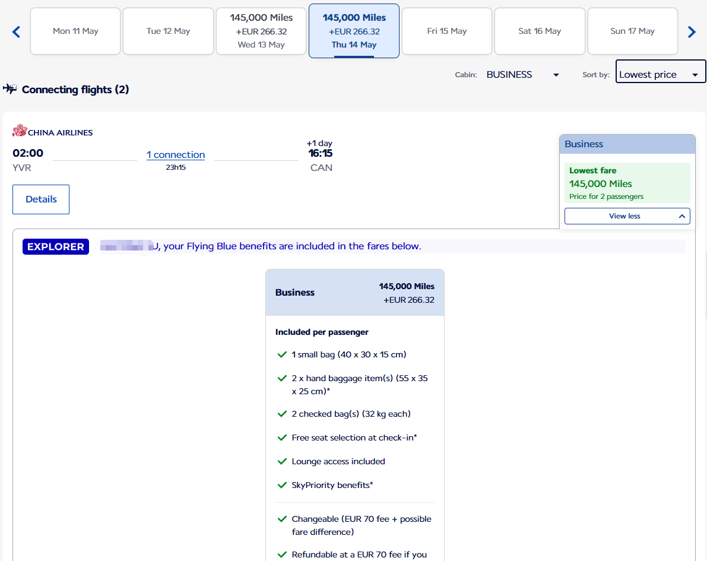Click the connecting flights airplane icon
This screenshot has width=707, height=561.
click(x=10, y=89)
